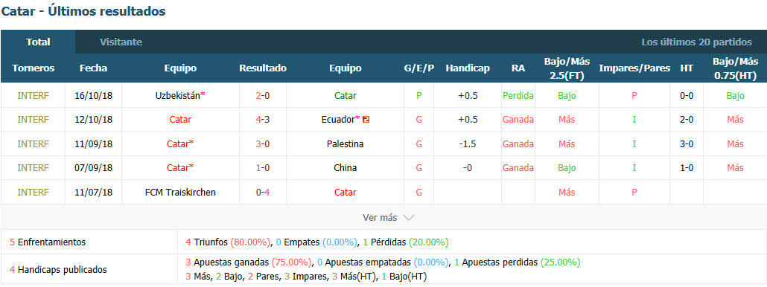Open the 0-4 result against FCM Traiskirchen

click(263, 193)
